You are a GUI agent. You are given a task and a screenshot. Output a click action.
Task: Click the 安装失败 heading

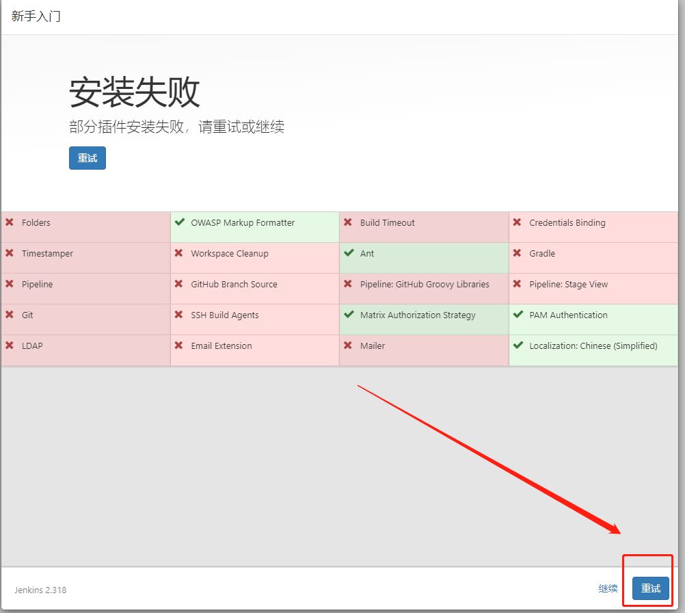(134, 92)
